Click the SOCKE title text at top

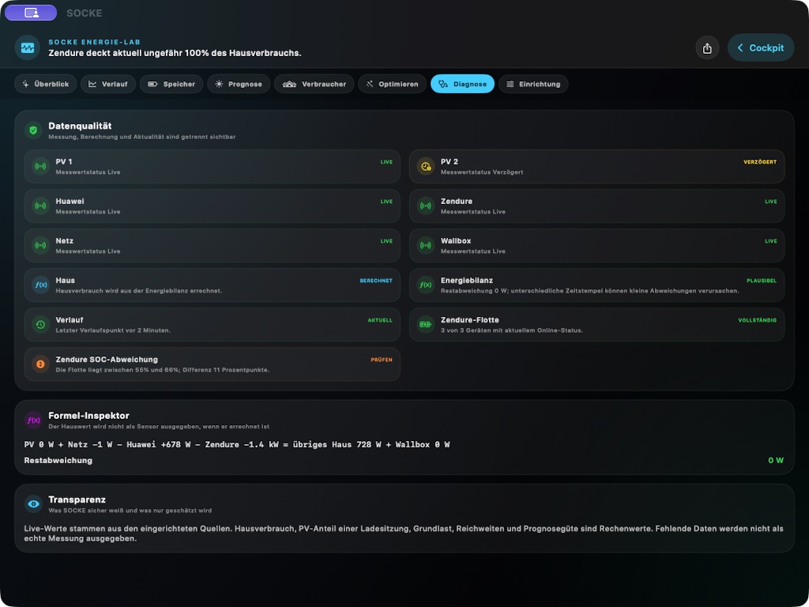84,13
